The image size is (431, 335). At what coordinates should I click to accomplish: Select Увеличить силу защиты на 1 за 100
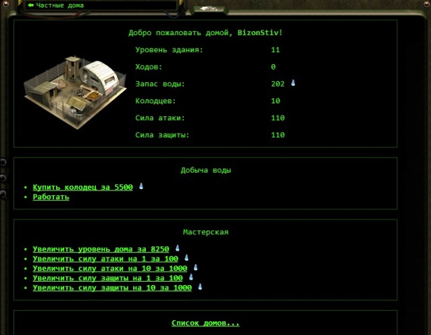pyautogui.click(x=108, y=278)
